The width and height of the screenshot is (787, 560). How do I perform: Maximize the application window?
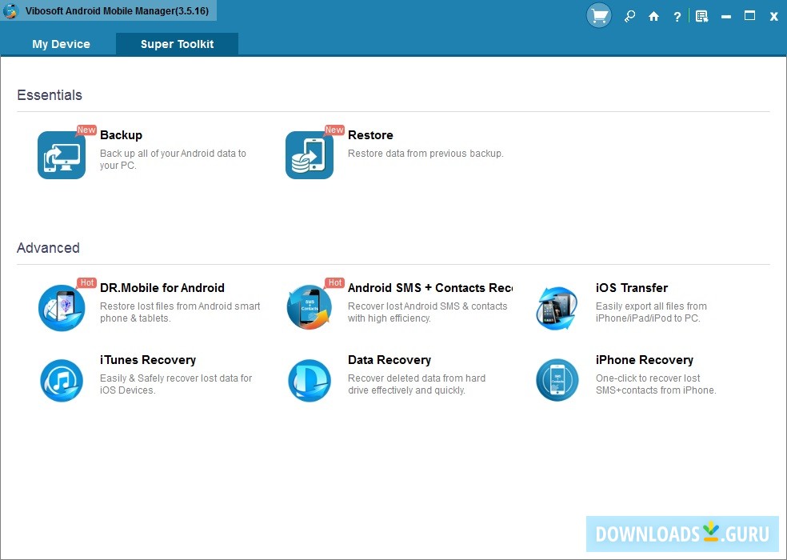749,16
